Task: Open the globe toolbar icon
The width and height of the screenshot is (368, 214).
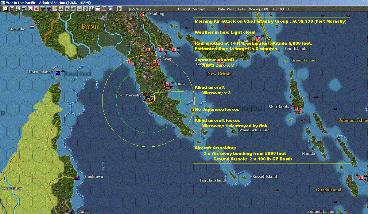Action: [85, 9]
